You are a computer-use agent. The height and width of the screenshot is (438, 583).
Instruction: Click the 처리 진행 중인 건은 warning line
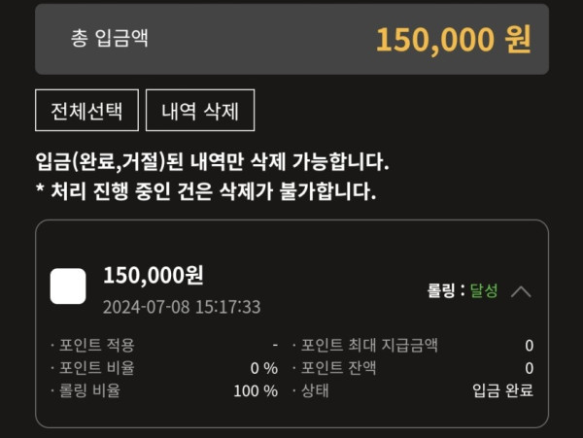click(206, 191)
